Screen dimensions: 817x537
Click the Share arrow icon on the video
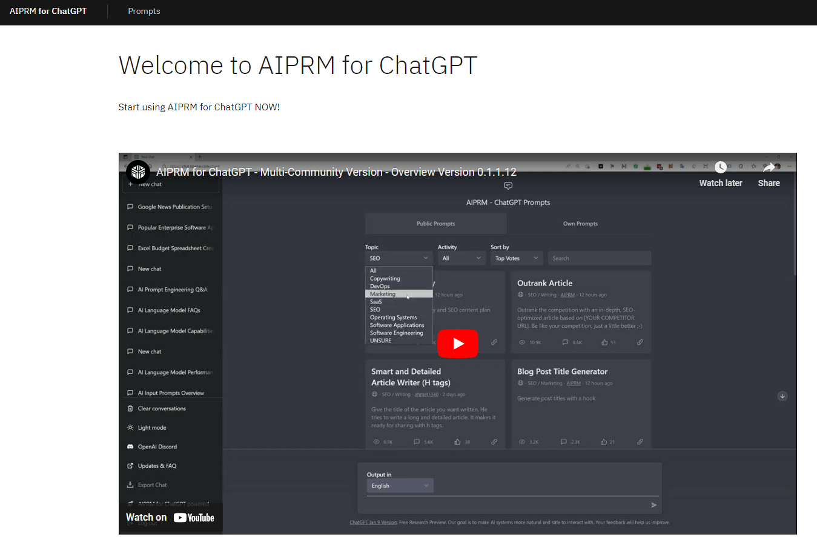coord(769,167)
